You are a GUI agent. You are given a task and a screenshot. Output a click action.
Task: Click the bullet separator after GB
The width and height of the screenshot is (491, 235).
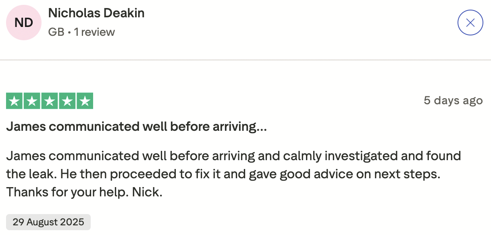click(70, 32)
